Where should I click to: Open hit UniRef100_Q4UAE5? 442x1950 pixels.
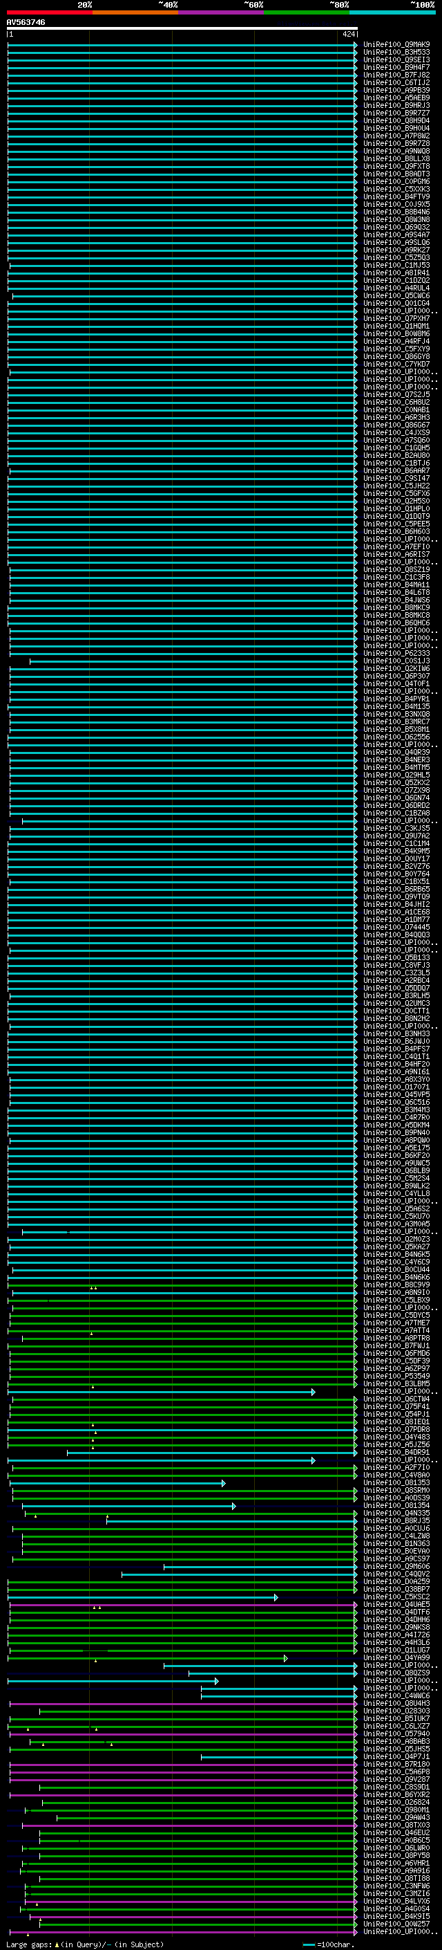coord(396,1604)
